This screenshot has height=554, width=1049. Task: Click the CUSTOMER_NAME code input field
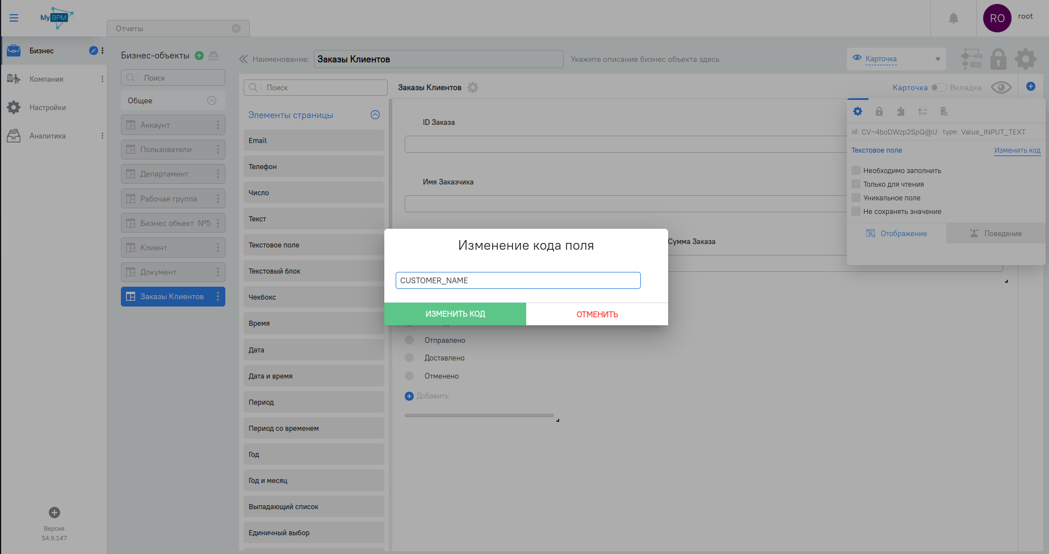point(518,280)
